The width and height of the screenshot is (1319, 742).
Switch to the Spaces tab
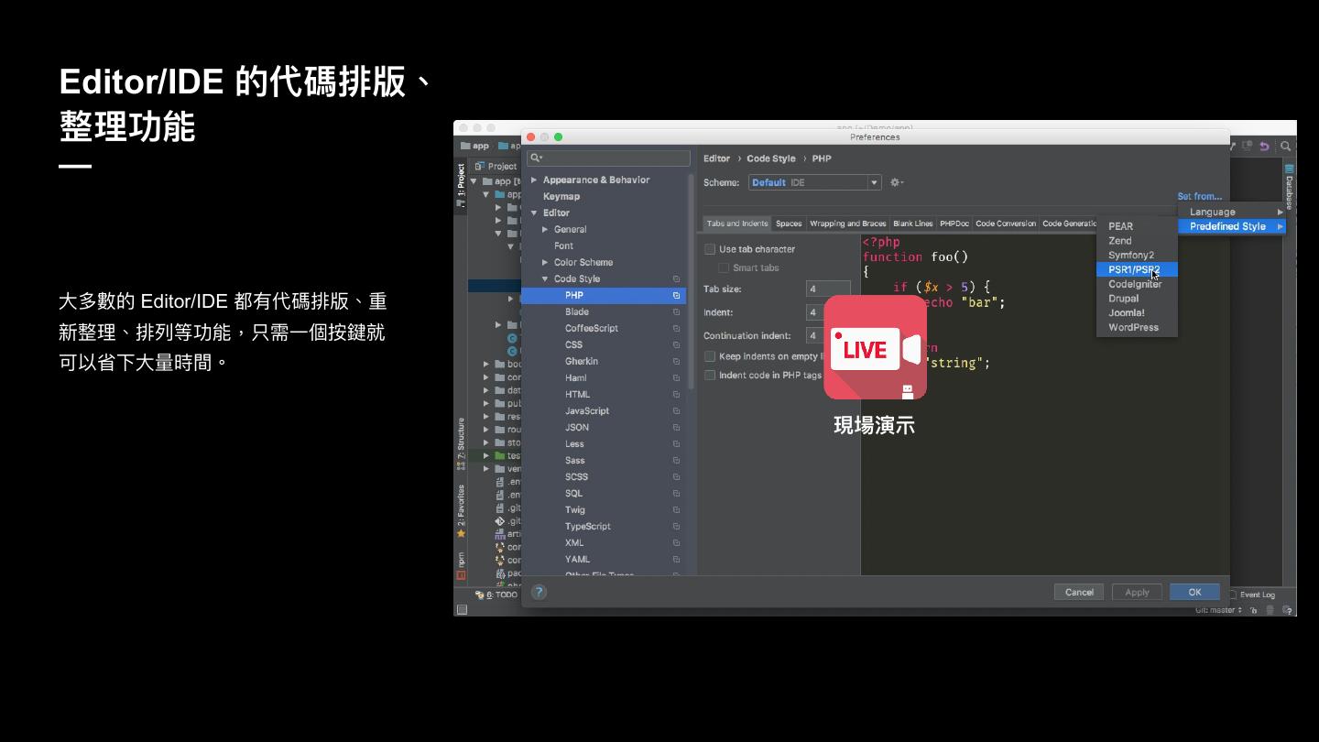point(788,224)
